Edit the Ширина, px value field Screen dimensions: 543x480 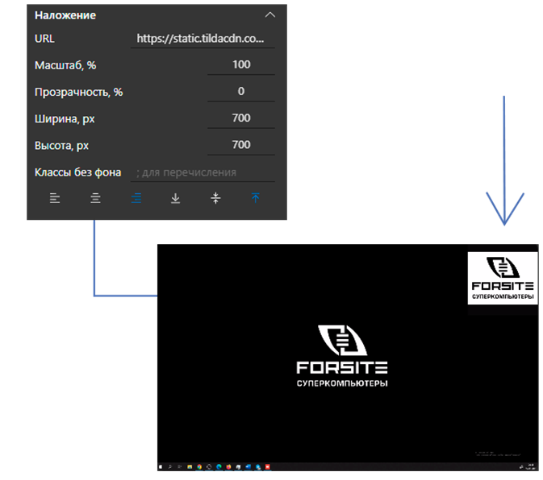[241, 118]
